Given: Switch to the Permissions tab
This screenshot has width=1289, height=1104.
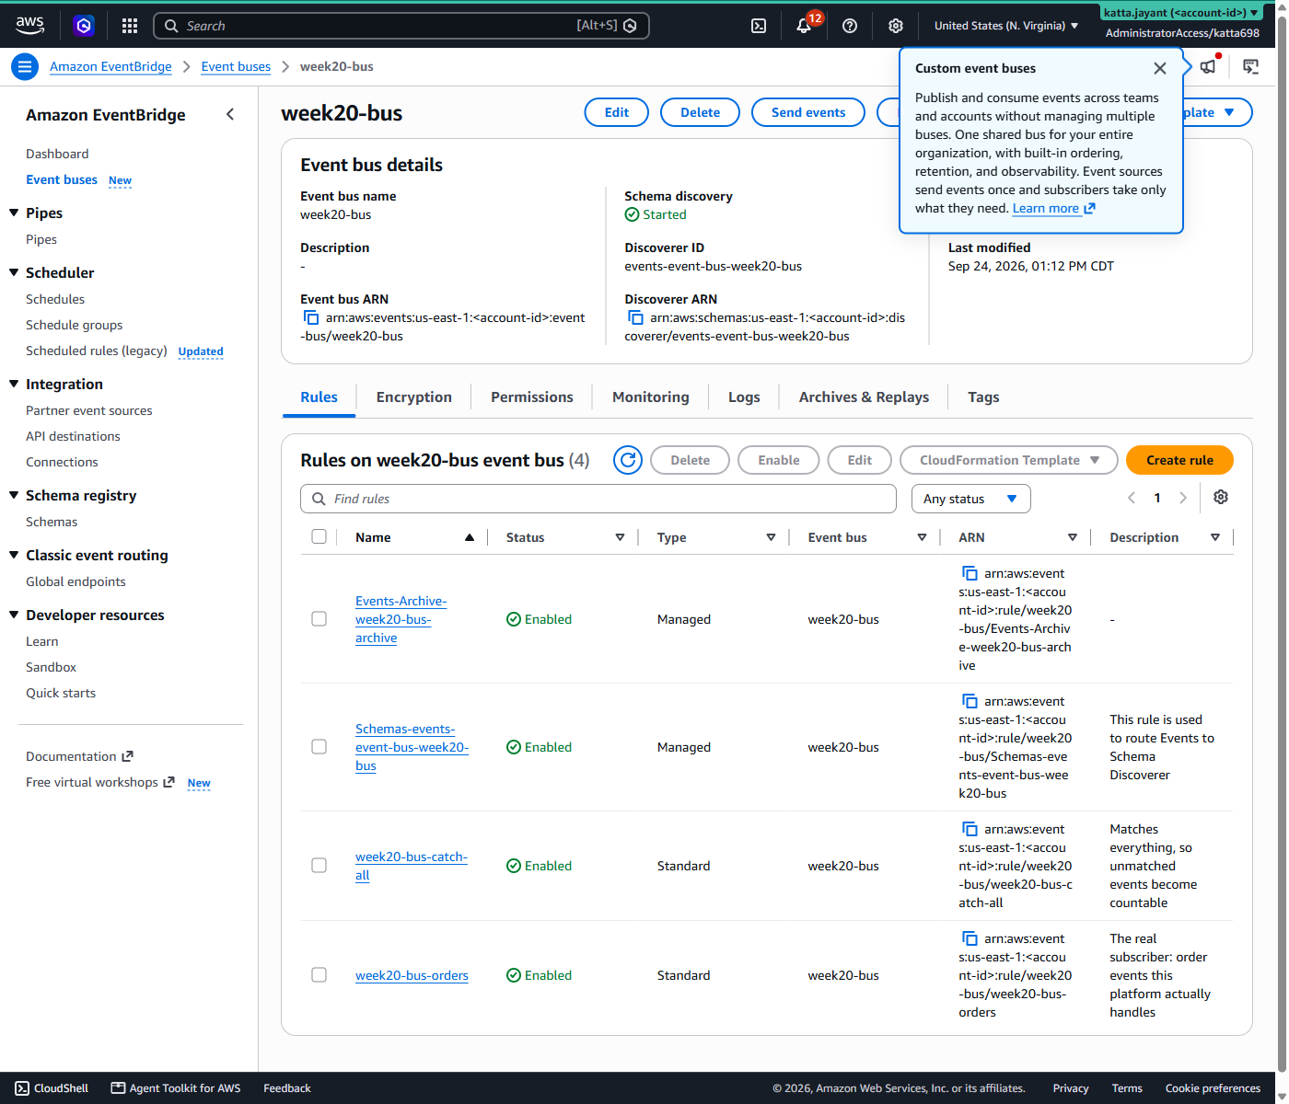Looking at the screenshot, I should 531,397.
